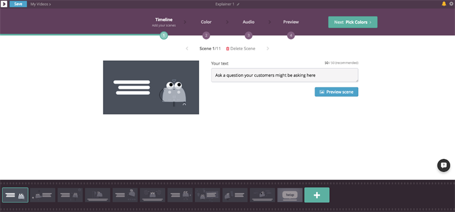Switch to the Color step
Image resolution: width=455 pixels, height=212 pixels.
coord(206,22)
